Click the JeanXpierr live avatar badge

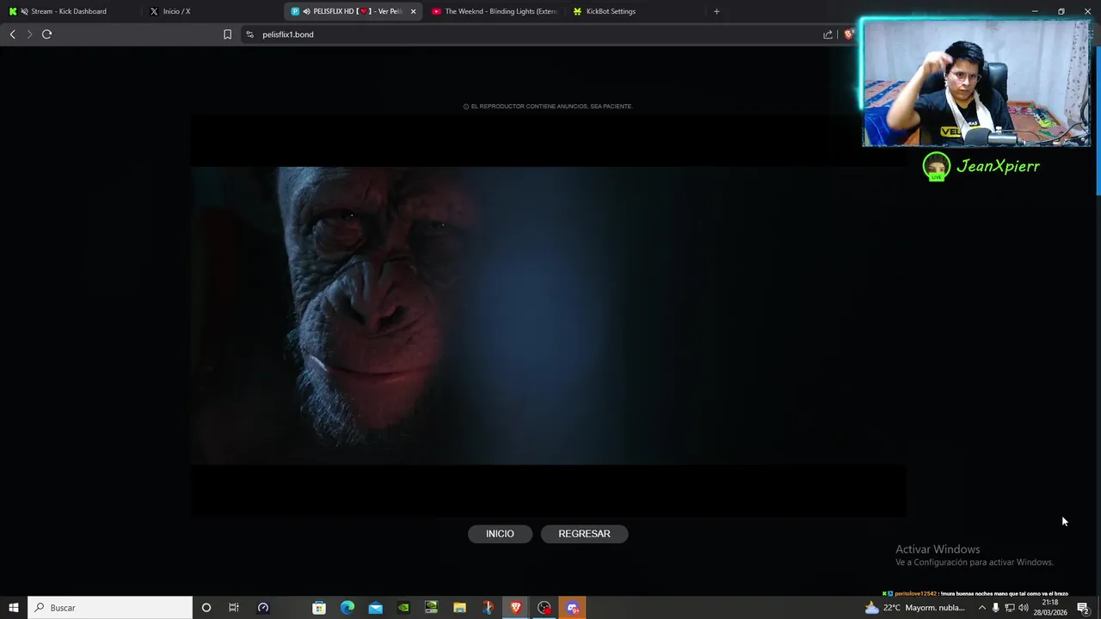(937, 167)
